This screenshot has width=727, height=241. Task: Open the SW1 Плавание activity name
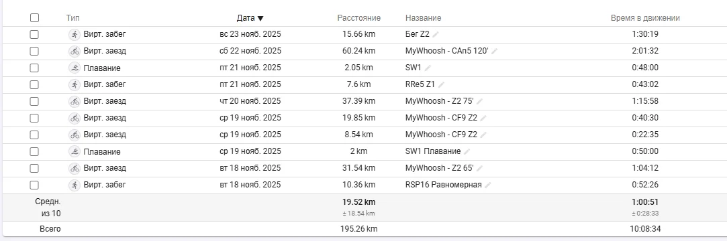point(433,151)
